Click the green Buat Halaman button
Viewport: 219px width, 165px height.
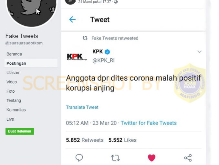20,131
